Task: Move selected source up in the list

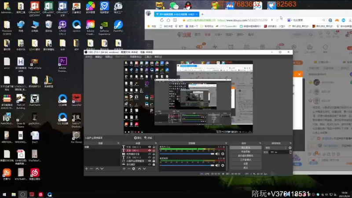Action: pos(139,169)
